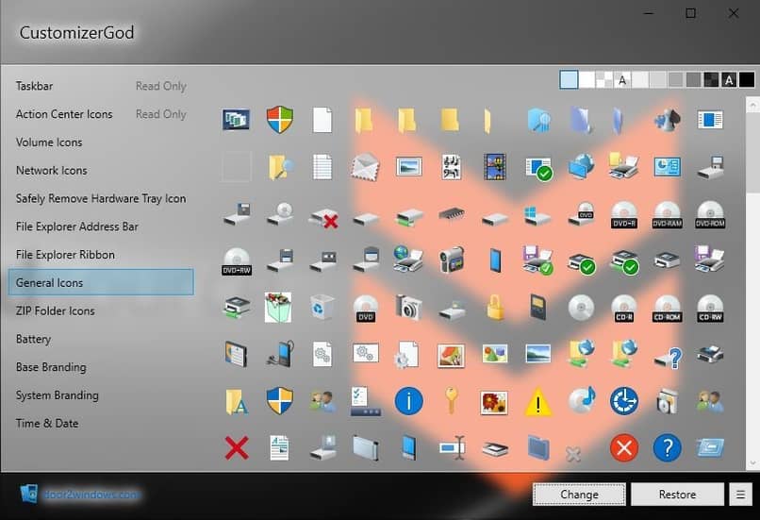Click the gold key icon
Viewport: 760px width, 520px height.
452,401
